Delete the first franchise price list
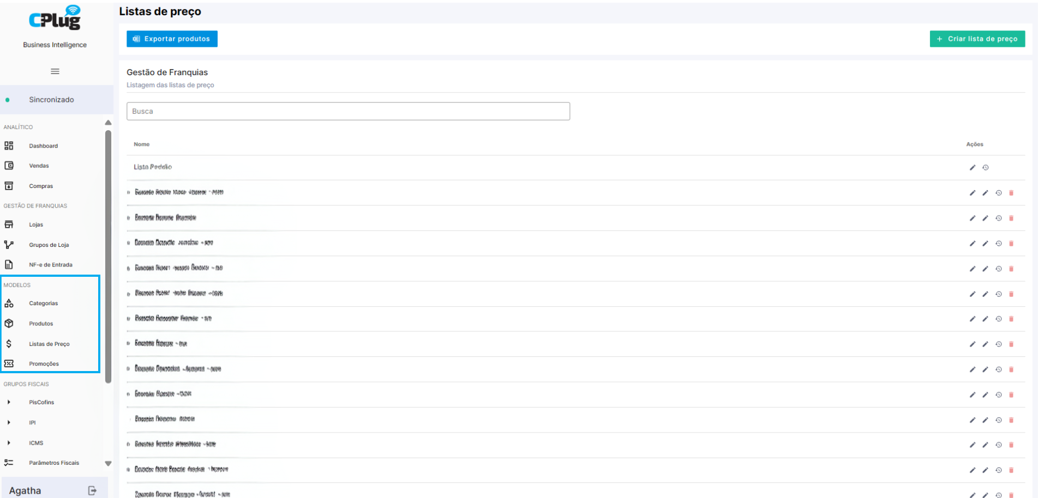This screenshot has height=498, width=1038. [1011, 193]
